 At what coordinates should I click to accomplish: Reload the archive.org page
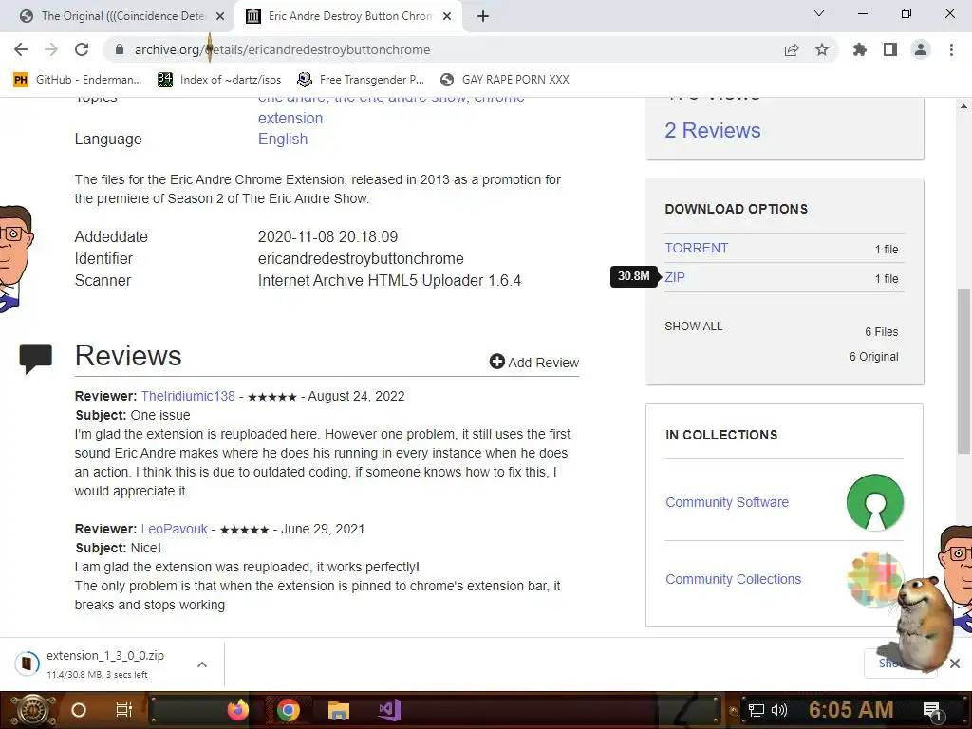(82, 49)
